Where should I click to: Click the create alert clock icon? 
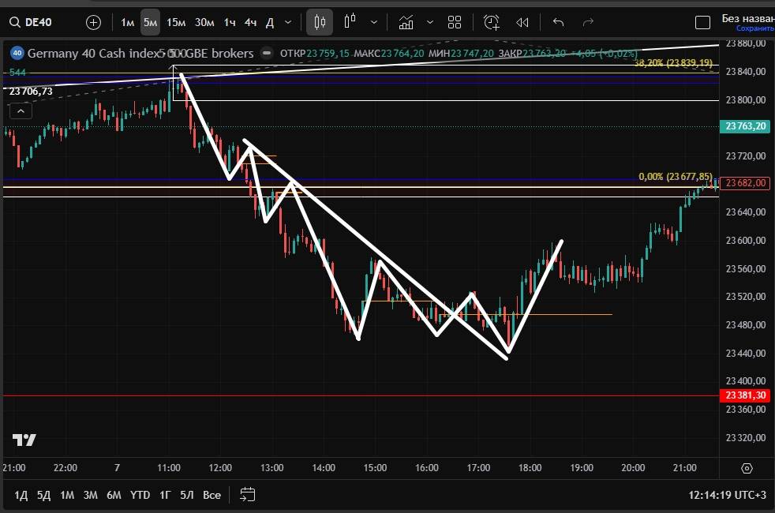tap(492, 22)
